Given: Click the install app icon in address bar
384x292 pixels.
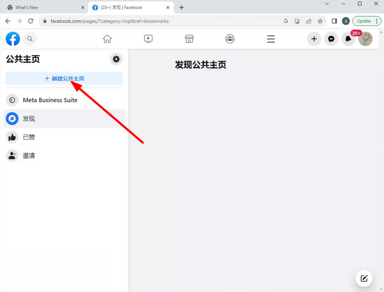Looking at the screenshot, I should [297, 21].
